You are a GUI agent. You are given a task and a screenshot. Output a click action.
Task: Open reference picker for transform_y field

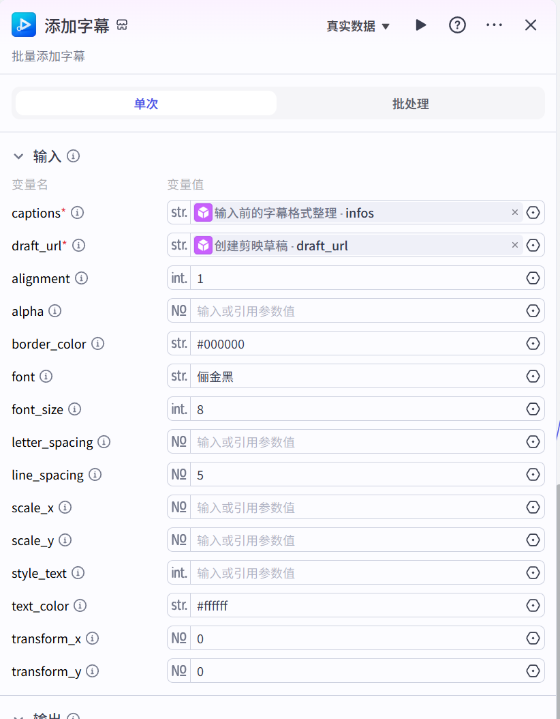(533, 671)
